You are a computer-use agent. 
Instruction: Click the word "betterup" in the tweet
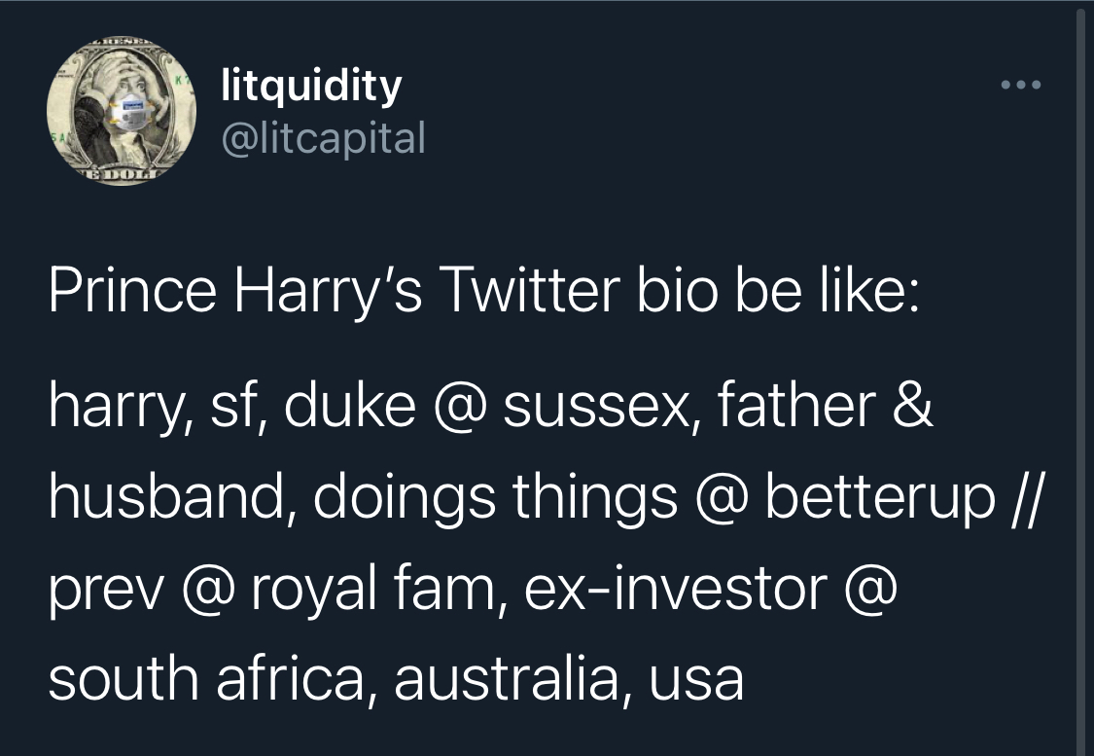(x=880, y=499)
